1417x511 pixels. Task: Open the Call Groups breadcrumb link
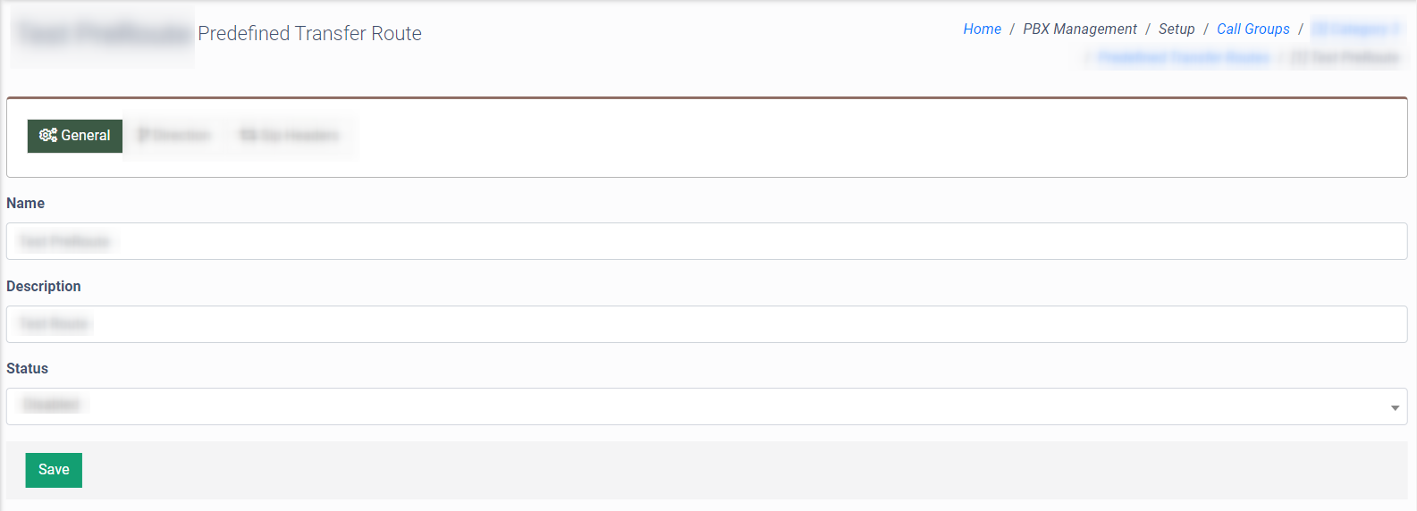click(x=1253, y=29)
